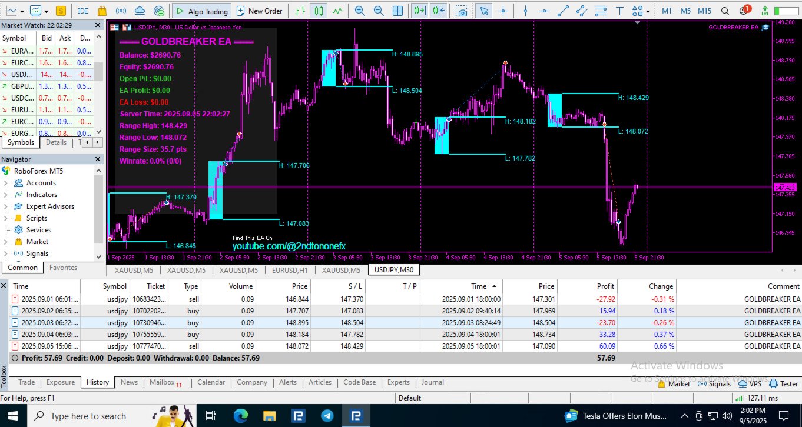802x427 pixels.
Task: Take a chart screenshot with camera icon
Action: [x=463, y=11]
